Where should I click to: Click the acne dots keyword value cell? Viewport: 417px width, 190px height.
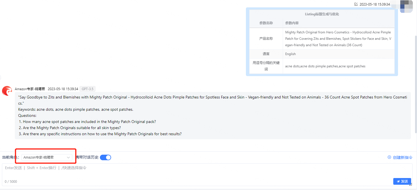click(339, 66)
